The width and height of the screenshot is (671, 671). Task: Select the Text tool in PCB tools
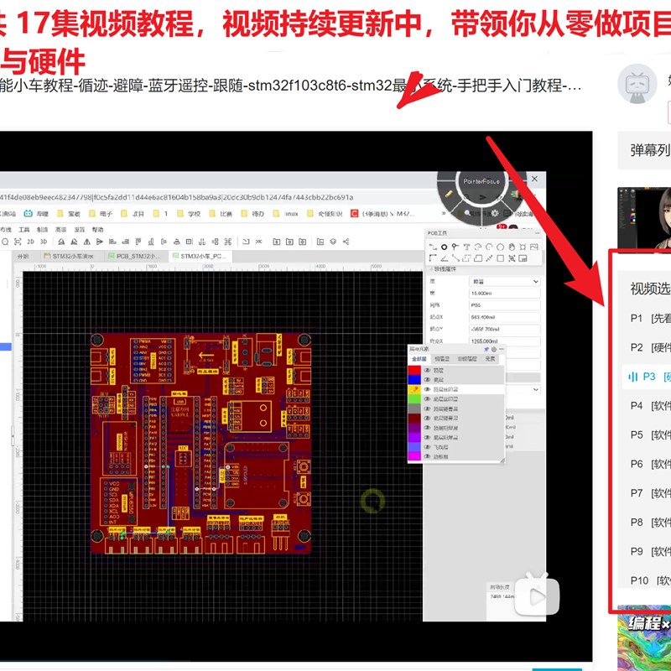click(466, 247)
